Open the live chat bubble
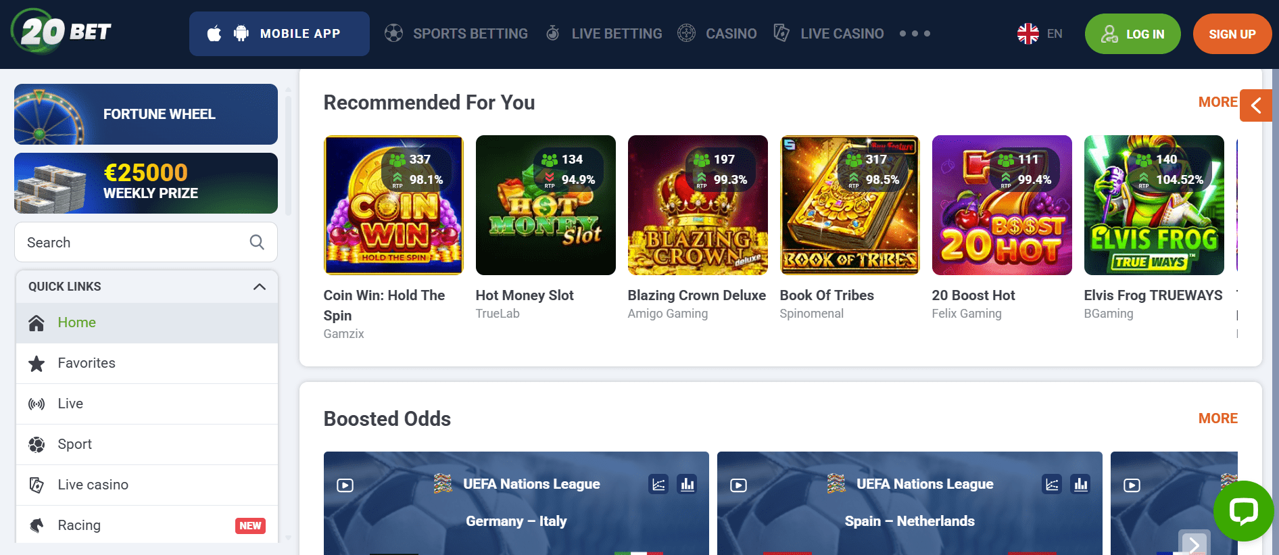The height and width of the screenshot is (555, 1279). [1243, 511]
